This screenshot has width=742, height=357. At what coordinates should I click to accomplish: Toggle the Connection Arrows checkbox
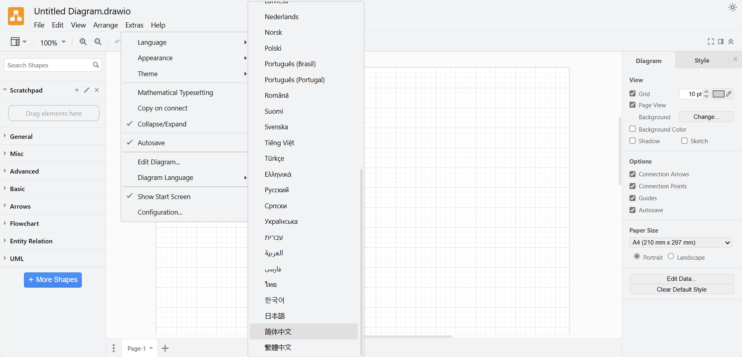[632, 174]
